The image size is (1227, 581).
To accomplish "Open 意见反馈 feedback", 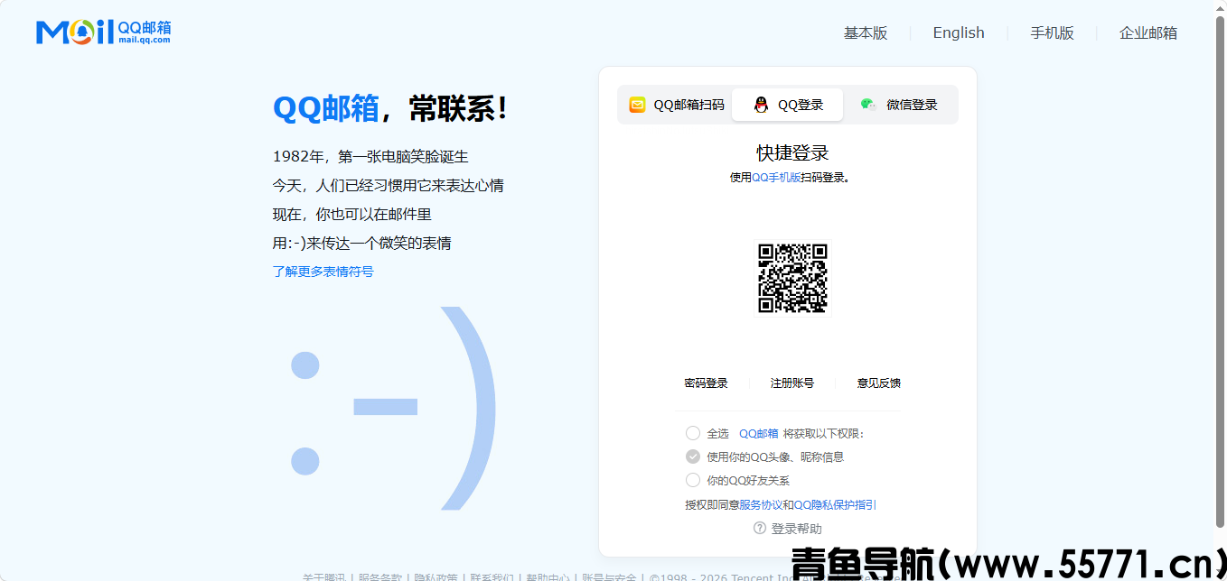I will pyautogui.click(x=879, y=383).
